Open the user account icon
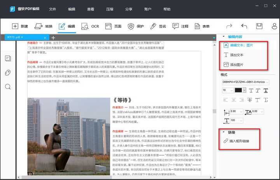This screenshot has width=280, height=180. tap(274, 26)
